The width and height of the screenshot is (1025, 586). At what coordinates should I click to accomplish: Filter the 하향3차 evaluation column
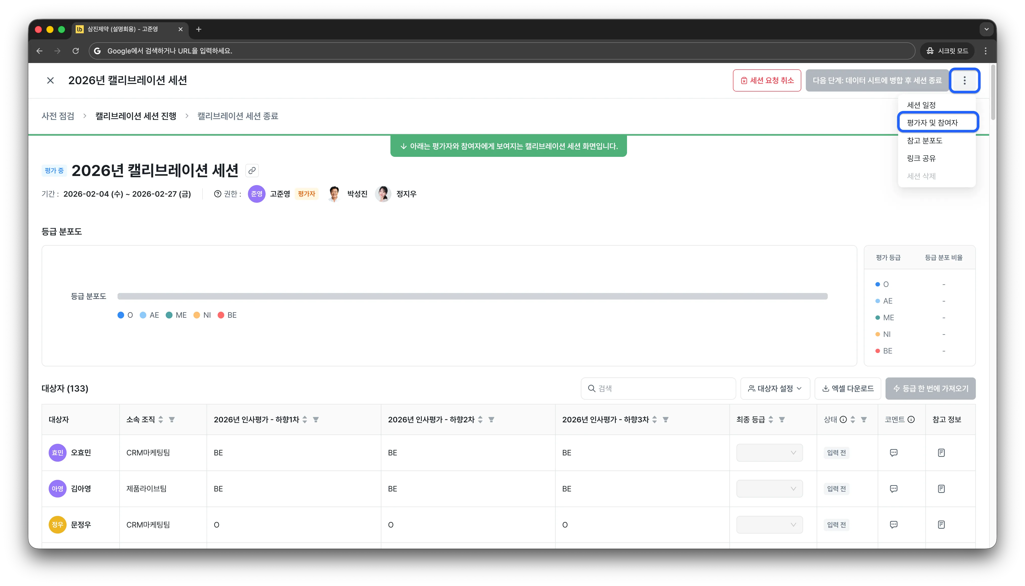tap(666, 419)
